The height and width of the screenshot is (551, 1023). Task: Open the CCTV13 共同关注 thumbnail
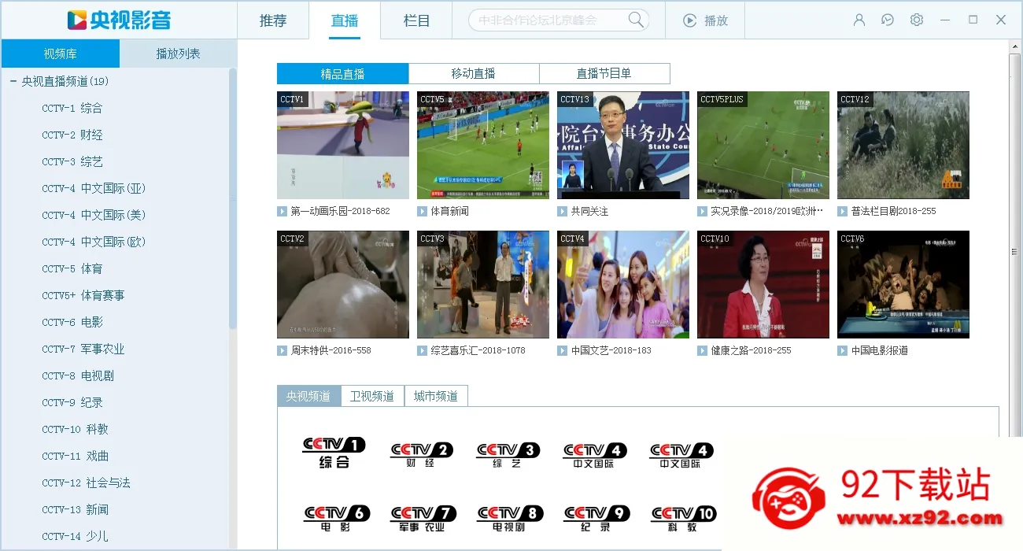point(623,145)
